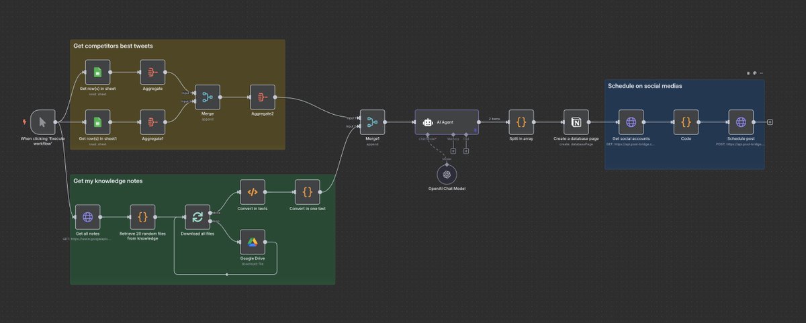Select 'Retrieve 20 random files from knowledge' code node
Screen dimensions: 806x323
[x=142, y=217]
